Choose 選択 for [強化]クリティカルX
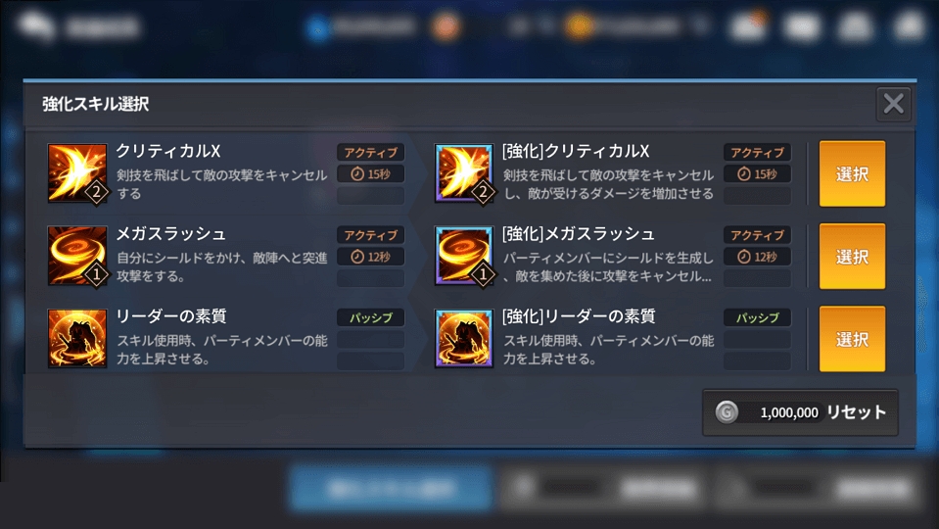This screenshot has width=939, height=529. 852,173
